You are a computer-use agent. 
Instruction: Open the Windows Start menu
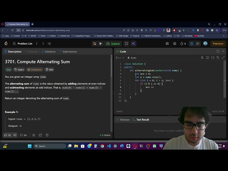[30, 146]
